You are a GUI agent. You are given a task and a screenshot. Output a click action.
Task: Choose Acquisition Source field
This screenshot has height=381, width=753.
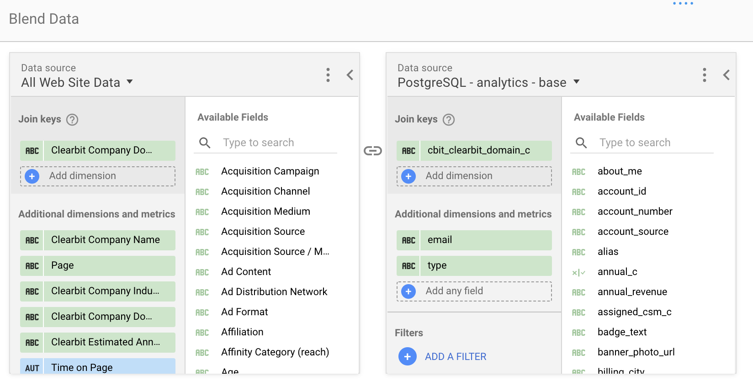pyautogui.click(x=263, y=232)
